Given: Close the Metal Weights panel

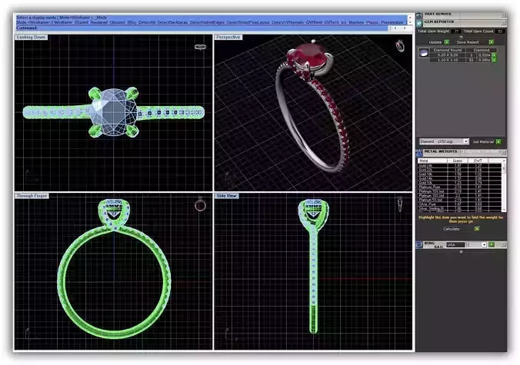Looking at the screenshot, I should [x=503, y=152].
